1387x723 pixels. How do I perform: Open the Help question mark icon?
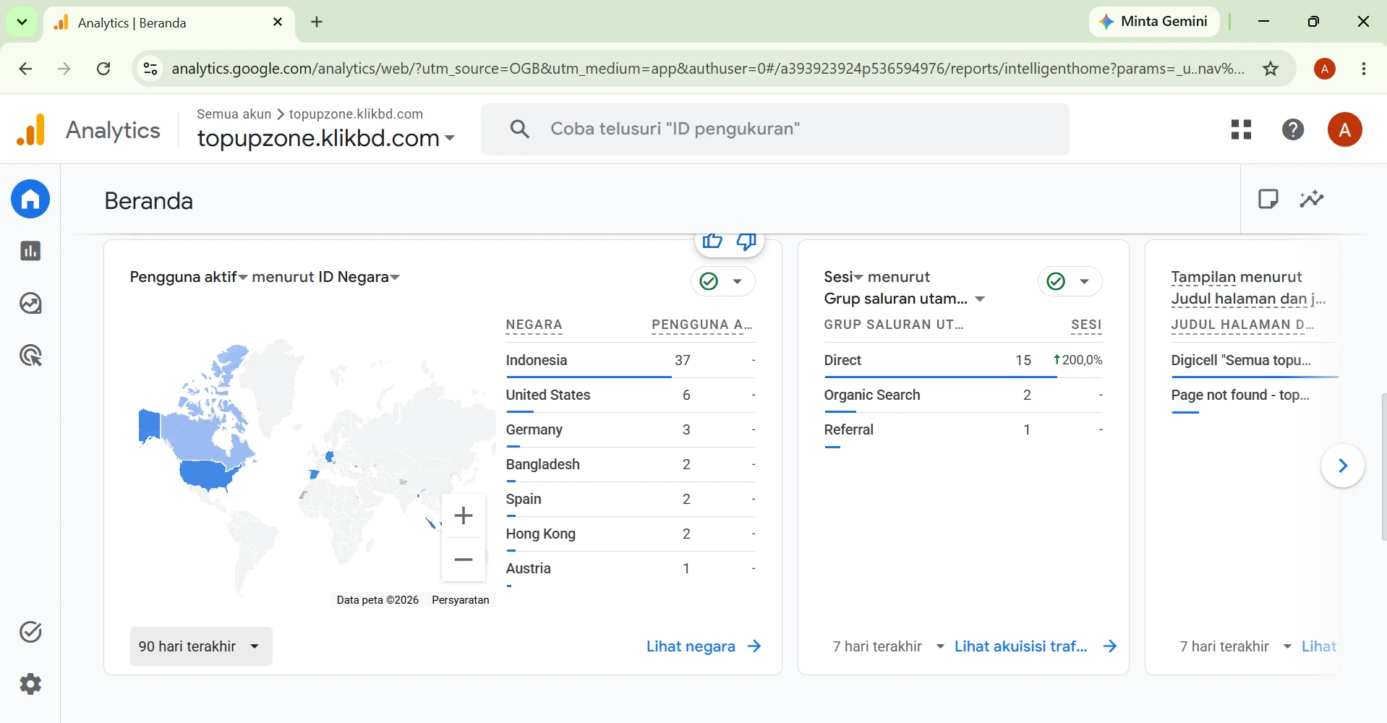[1293, 129]
